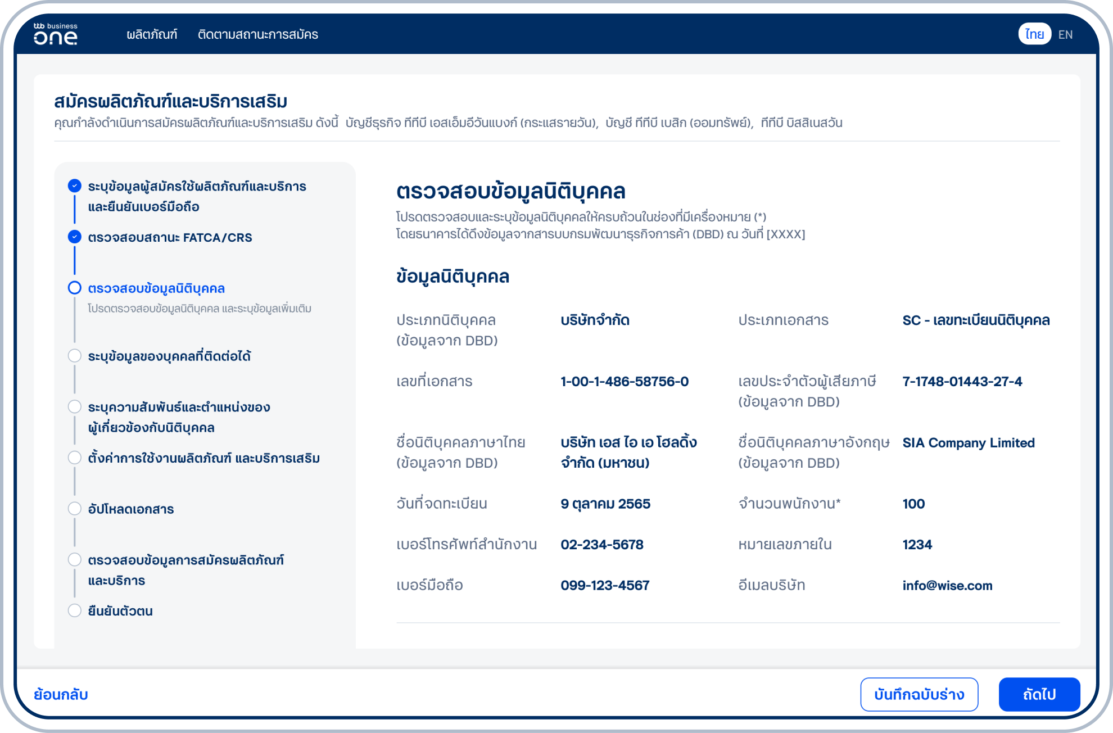Click the employee count value 100
Viewport: 1113px width, 733px height.
pos(913,504)
